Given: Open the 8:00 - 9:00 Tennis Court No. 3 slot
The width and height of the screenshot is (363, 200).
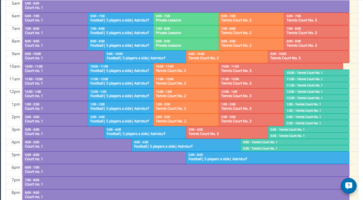Looking at the screenshot, I should point(316,44).
